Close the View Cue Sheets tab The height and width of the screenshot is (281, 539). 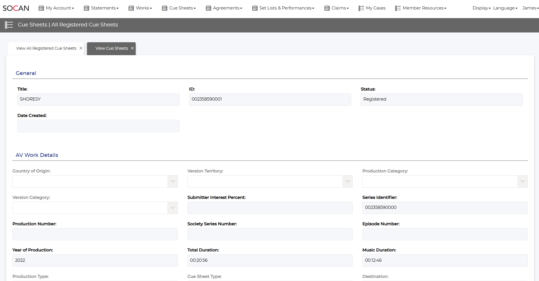point(132,48)
